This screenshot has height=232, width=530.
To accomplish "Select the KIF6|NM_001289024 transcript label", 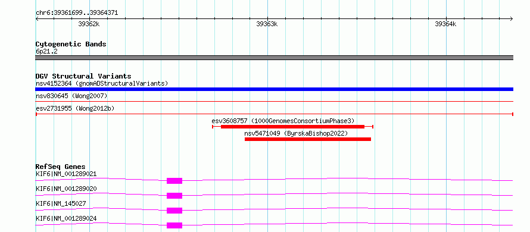I will pos(66,218).
